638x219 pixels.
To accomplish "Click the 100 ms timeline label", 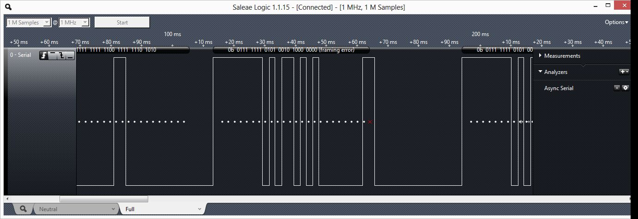I will pyautogui.click(x=173, y=34).
